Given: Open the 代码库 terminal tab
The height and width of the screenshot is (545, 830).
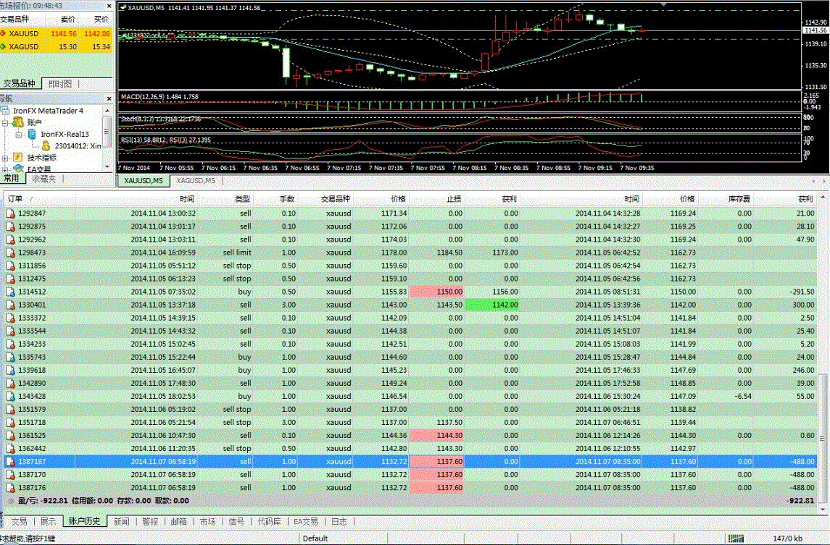Looking at the screenshot, I should click(269, 521).
